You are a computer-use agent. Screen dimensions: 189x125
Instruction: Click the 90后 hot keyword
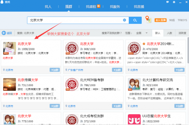pyautogui.click(x=172, y=20)
